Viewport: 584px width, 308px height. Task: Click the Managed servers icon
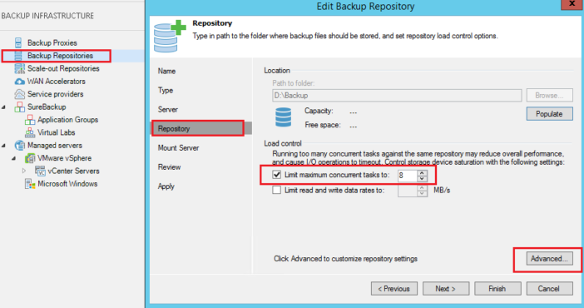[x=19, y=146]
